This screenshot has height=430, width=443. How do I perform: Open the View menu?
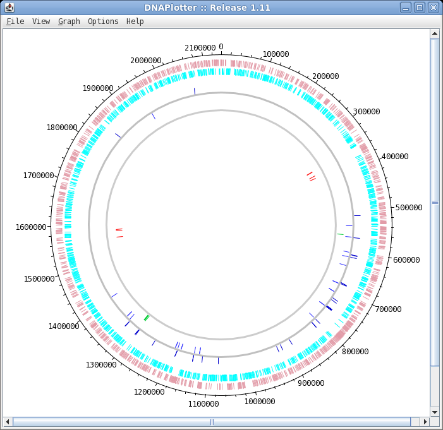tap(41, 21)
